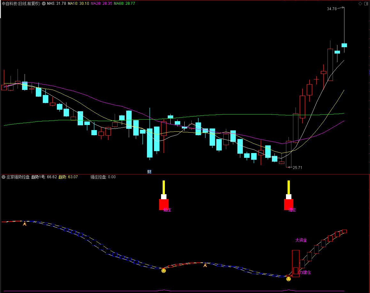Select the 中自科技(日线.前复权) chart title

(x=21, y=4)
